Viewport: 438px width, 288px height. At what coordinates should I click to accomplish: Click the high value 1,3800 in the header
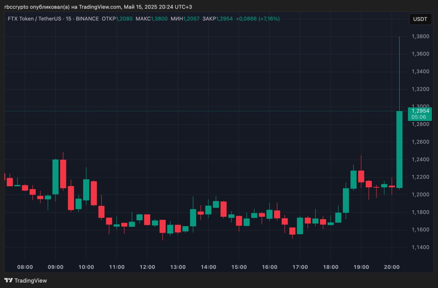[x=159, y=19]
